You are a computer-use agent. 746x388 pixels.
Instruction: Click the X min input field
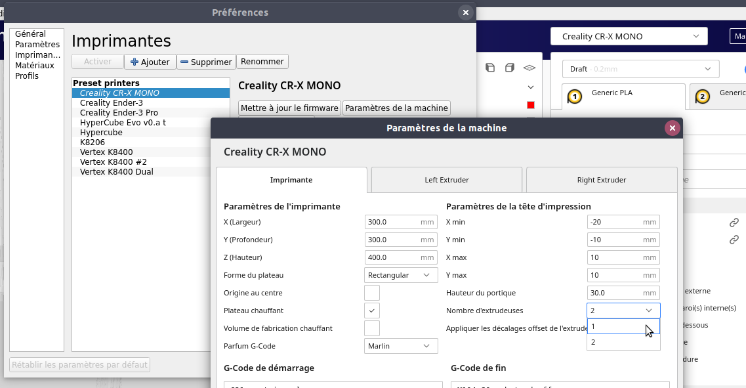pyautogui.click(x=623, y=222)
